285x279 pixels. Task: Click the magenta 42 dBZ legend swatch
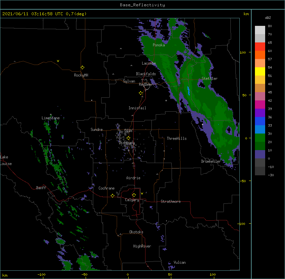point(260,105)
